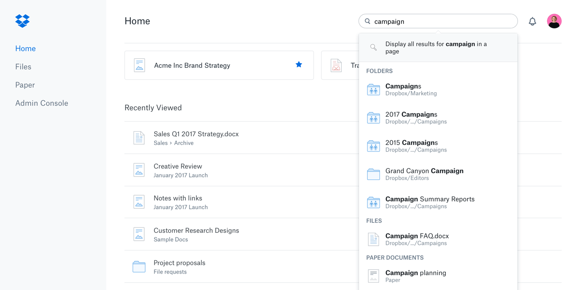Click the Acme Inc Brand Strategy document icon
The height and width of the screenshot is (290, 577).
[x=139, y=65]
